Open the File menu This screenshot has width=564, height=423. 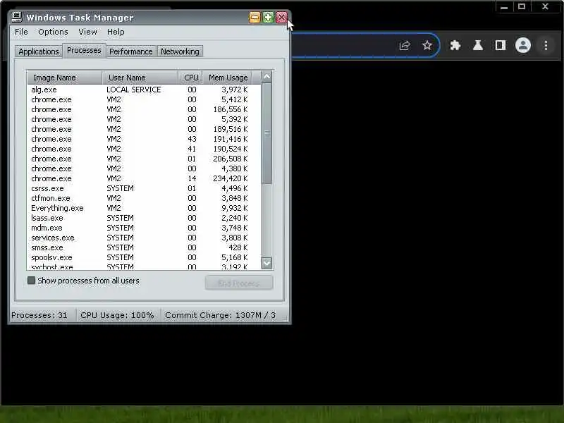click(21, 32)
